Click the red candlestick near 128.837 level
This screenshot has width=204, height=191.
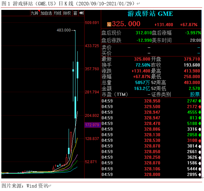[71, 141]
